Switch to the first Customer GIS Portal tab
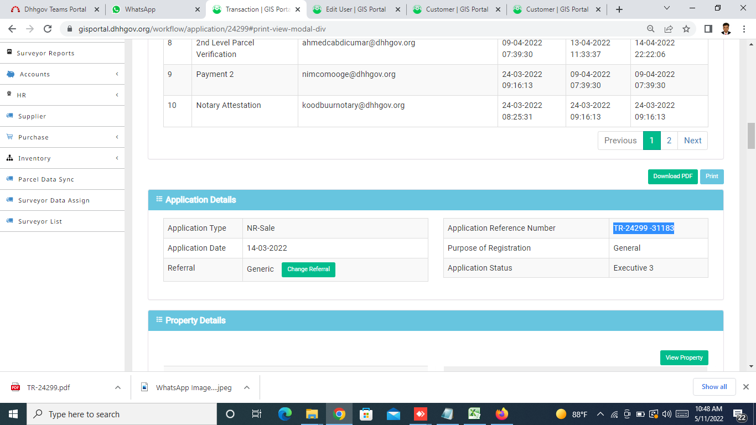 (x=457, y=9)
